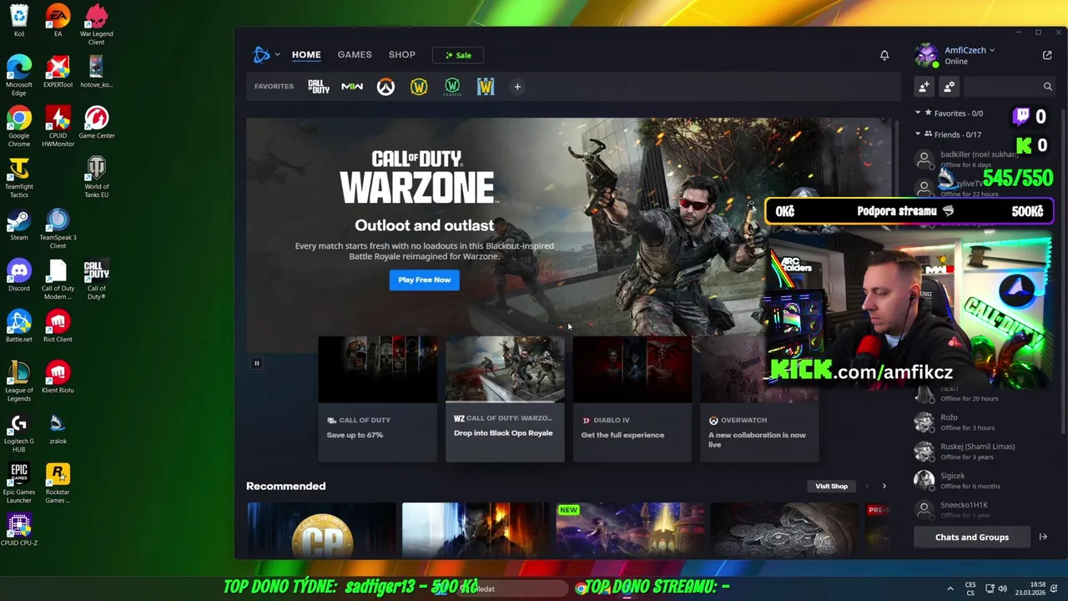Open Discord desktop shortcut
This screenshot has height=601, width=1068.
[19, 275]
